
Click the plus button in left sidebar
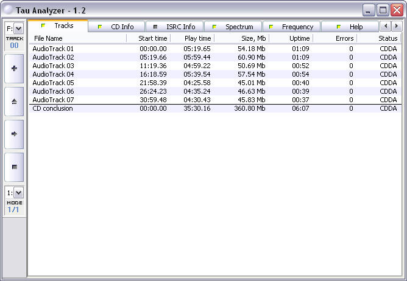(x=14, y=69)
